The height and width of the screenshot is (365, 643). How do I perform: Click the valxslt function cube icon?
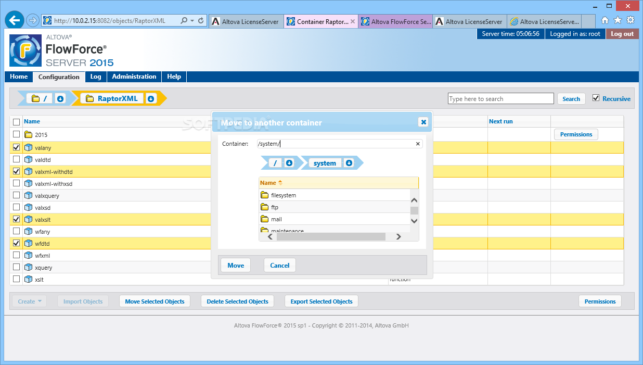[x=29, y=219]
